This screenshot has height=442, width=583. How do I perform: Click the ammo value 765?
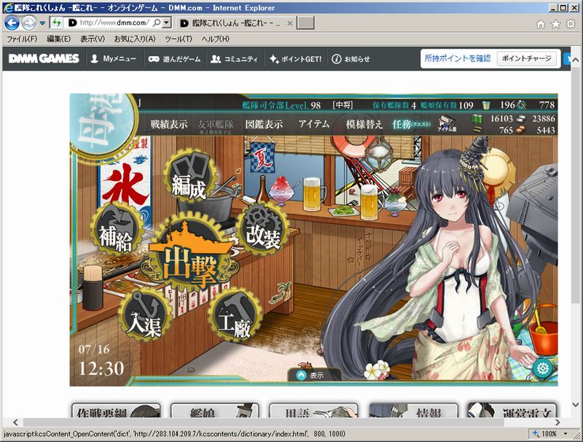pos(506,131)
